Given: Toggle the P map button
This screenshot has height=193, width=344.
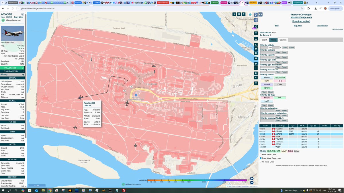Looking at the screenshot, I should 256,64.
